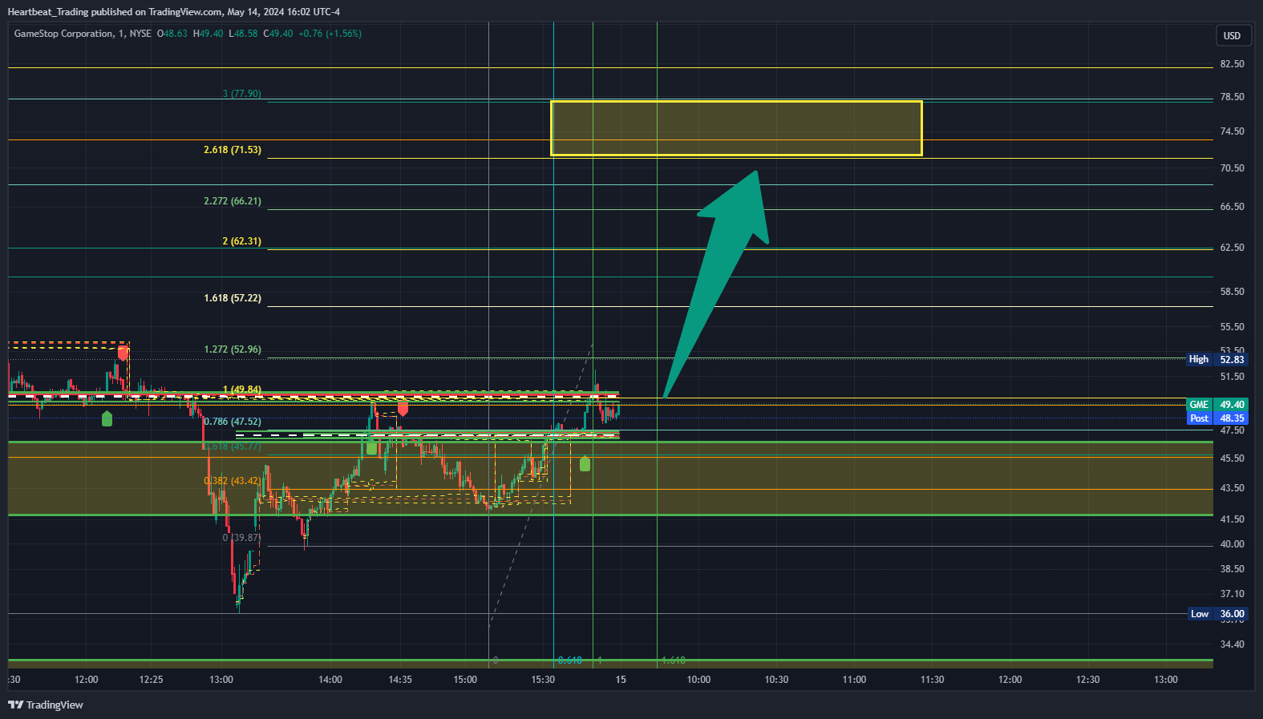Select the Post 48.35 price label
1263x719 pixels.
tap(1216, 418)
